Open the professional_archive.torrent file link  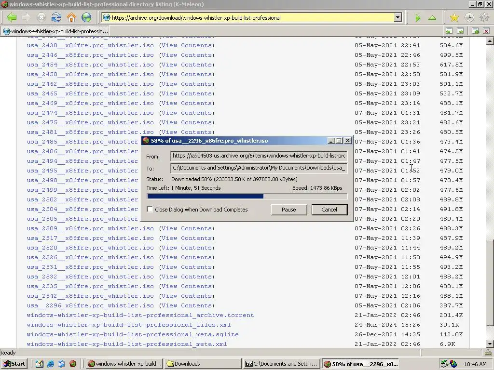pos(140,315)
